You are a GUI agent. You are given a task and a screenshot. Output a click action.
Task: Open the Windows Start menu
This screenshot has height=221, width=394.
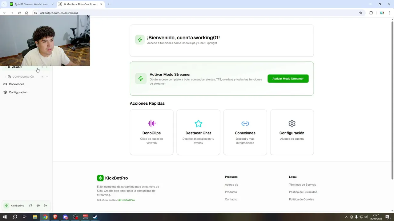(x=5, y=217)
